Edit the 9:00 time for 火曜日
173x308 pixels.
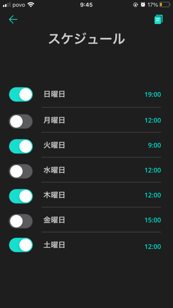(x=155, y=145)
